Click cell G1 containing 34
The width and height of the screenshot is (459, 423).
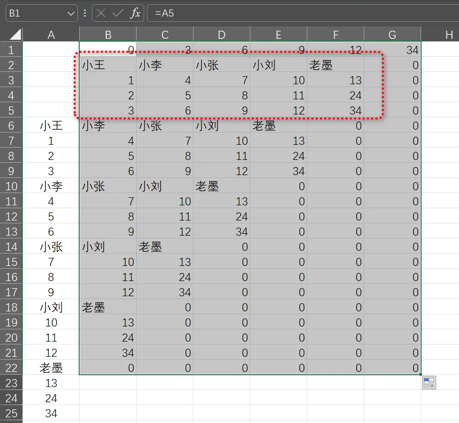(392, 50)
